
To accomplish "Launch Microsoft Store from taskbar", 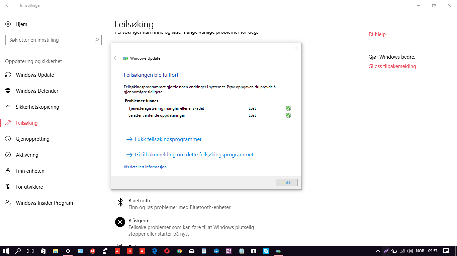I will 43,251.
